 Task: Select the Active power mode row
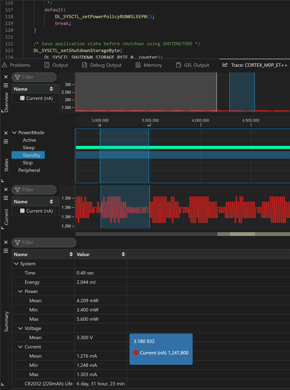point(29,140)
